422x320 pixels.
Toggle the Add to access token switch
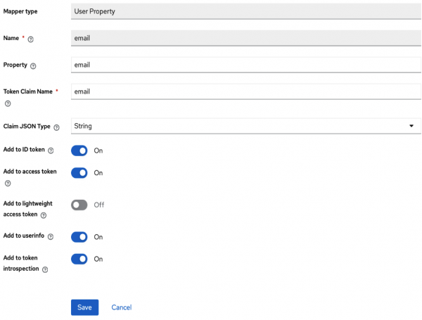point(79,173)
